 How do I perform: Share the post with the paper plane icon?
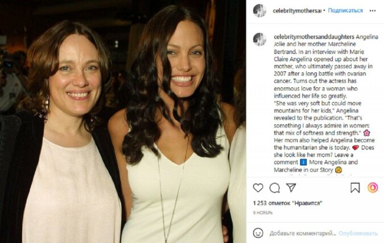[x=291, y=187]
